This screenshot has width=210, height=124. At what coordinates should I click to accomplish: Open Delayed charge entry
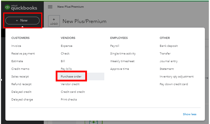pyautogui.click(x=22, y=100)
